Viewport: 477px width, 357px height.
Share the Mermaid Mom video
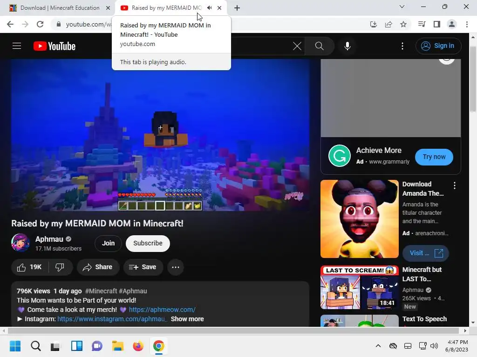98,267
